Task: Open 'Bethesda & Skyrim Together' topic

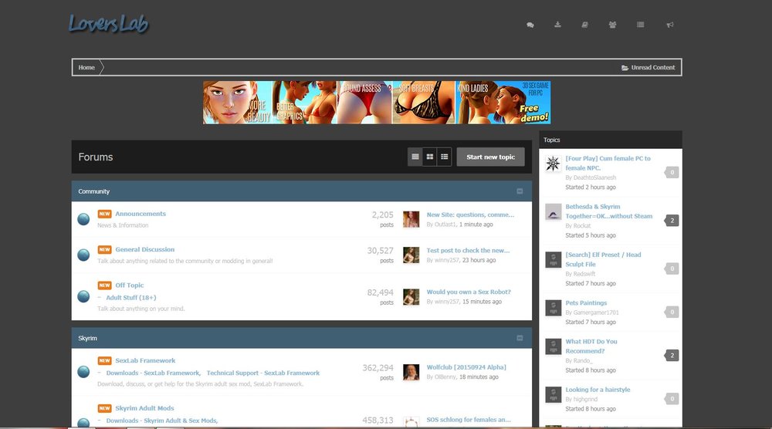Action: click(x=608, y=211)
